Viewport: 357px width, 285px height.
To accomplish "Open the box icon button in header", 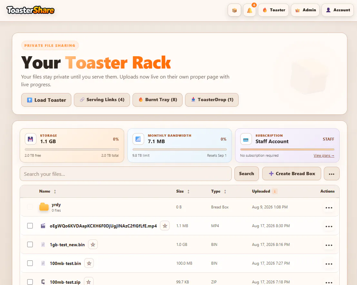I will click(234, 10).
